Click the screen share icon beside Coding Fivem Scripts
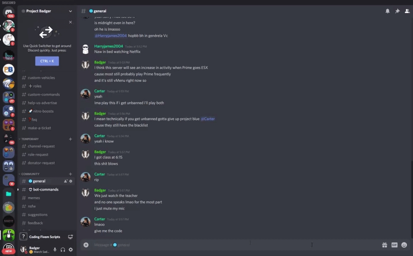The height and width of the screenshot is (256, 413). [x=70, y=237]
